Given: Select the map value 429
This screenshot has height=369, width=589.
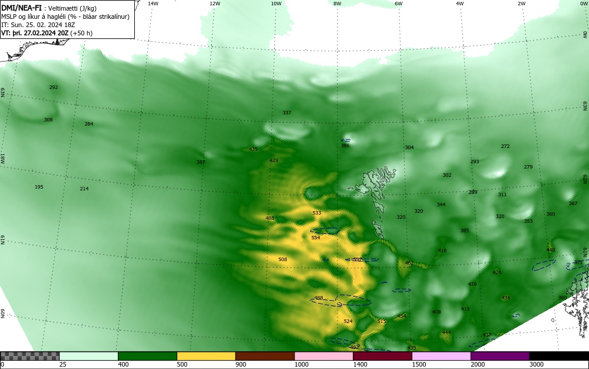Looking at the screenshot, I should [x=274, y=160].
